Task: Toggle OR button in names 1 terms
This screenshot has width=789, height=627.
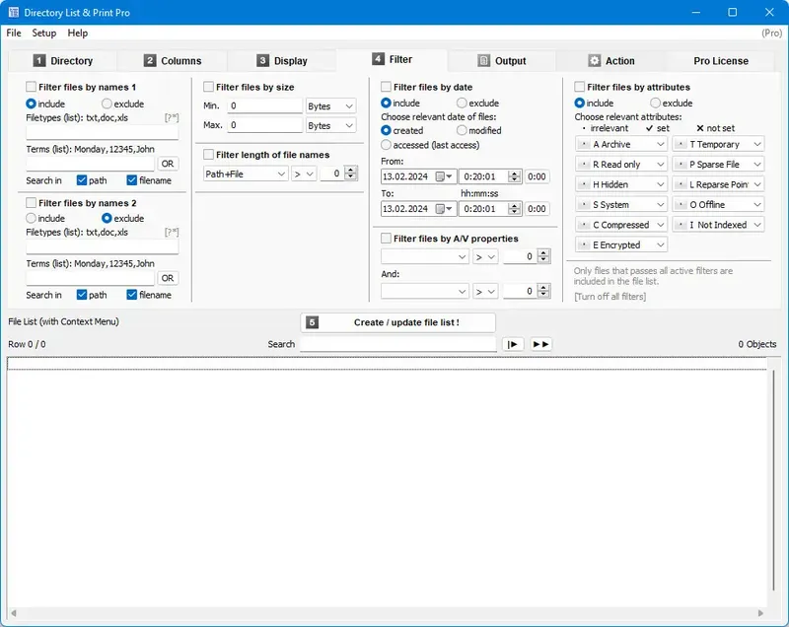Action: [168, 164]
